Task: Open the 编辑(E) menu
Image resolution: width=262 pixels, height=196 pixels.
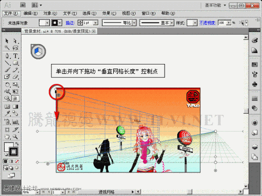Action: point(30,14)
